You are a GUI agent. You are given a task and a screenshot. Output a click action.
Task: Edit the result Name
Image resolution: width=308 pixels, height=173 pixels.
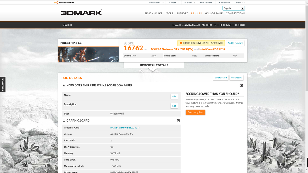pyautogui.click(x=174, y=96)
